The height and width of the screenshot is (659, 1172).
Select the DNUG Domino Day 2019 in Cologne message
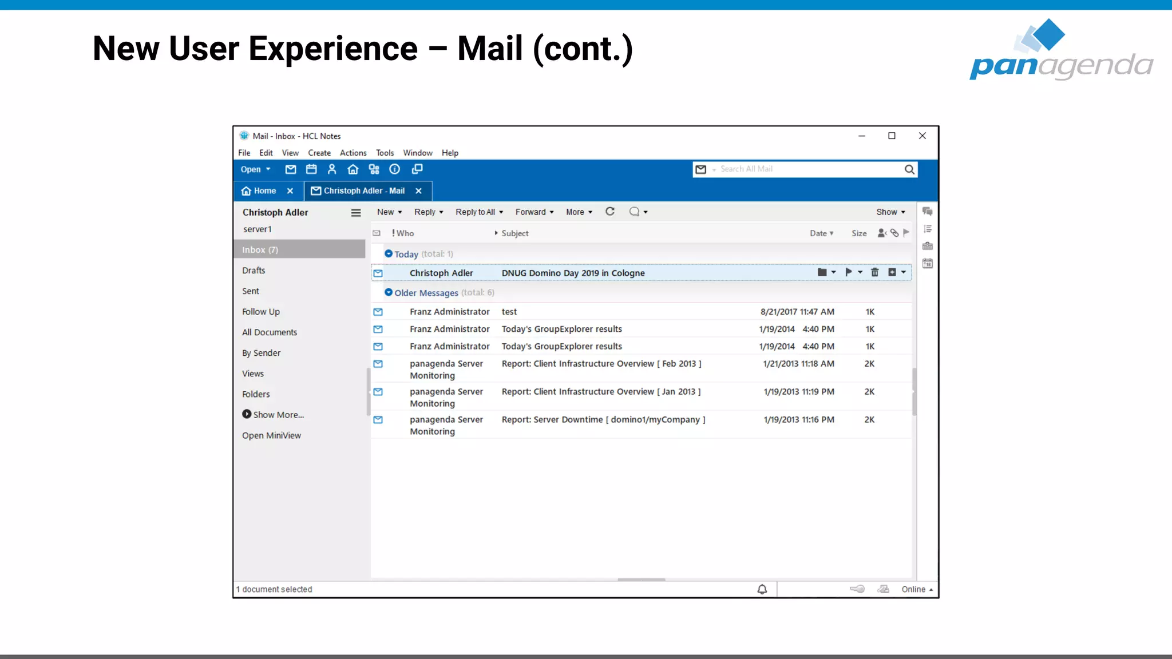tap(641, 273)
